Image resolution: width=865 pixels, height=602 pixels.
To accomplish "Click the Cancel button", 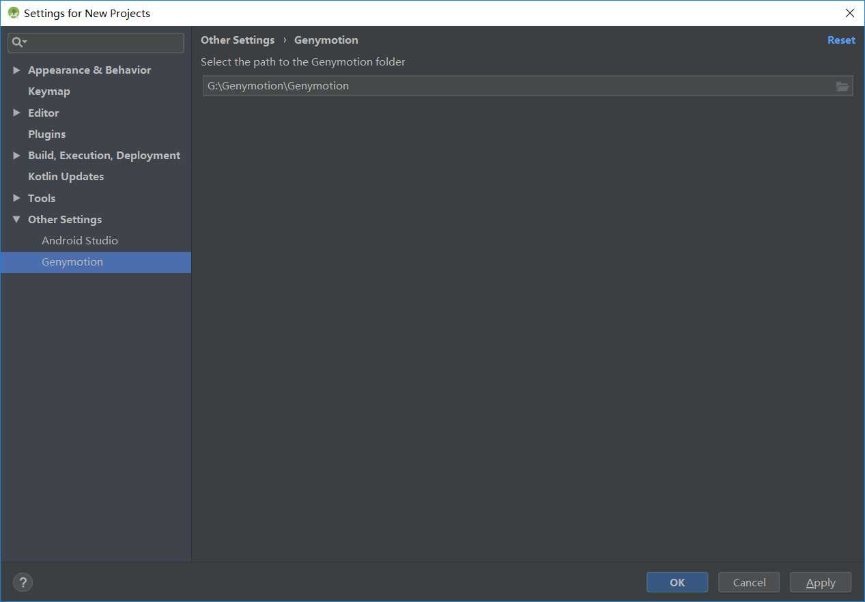I will coord(749,582).
